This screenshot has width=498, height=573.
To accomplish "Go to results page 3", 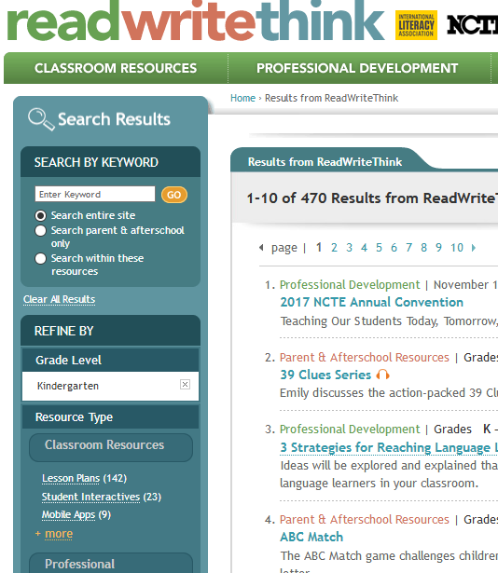I will tap(349, 248).
